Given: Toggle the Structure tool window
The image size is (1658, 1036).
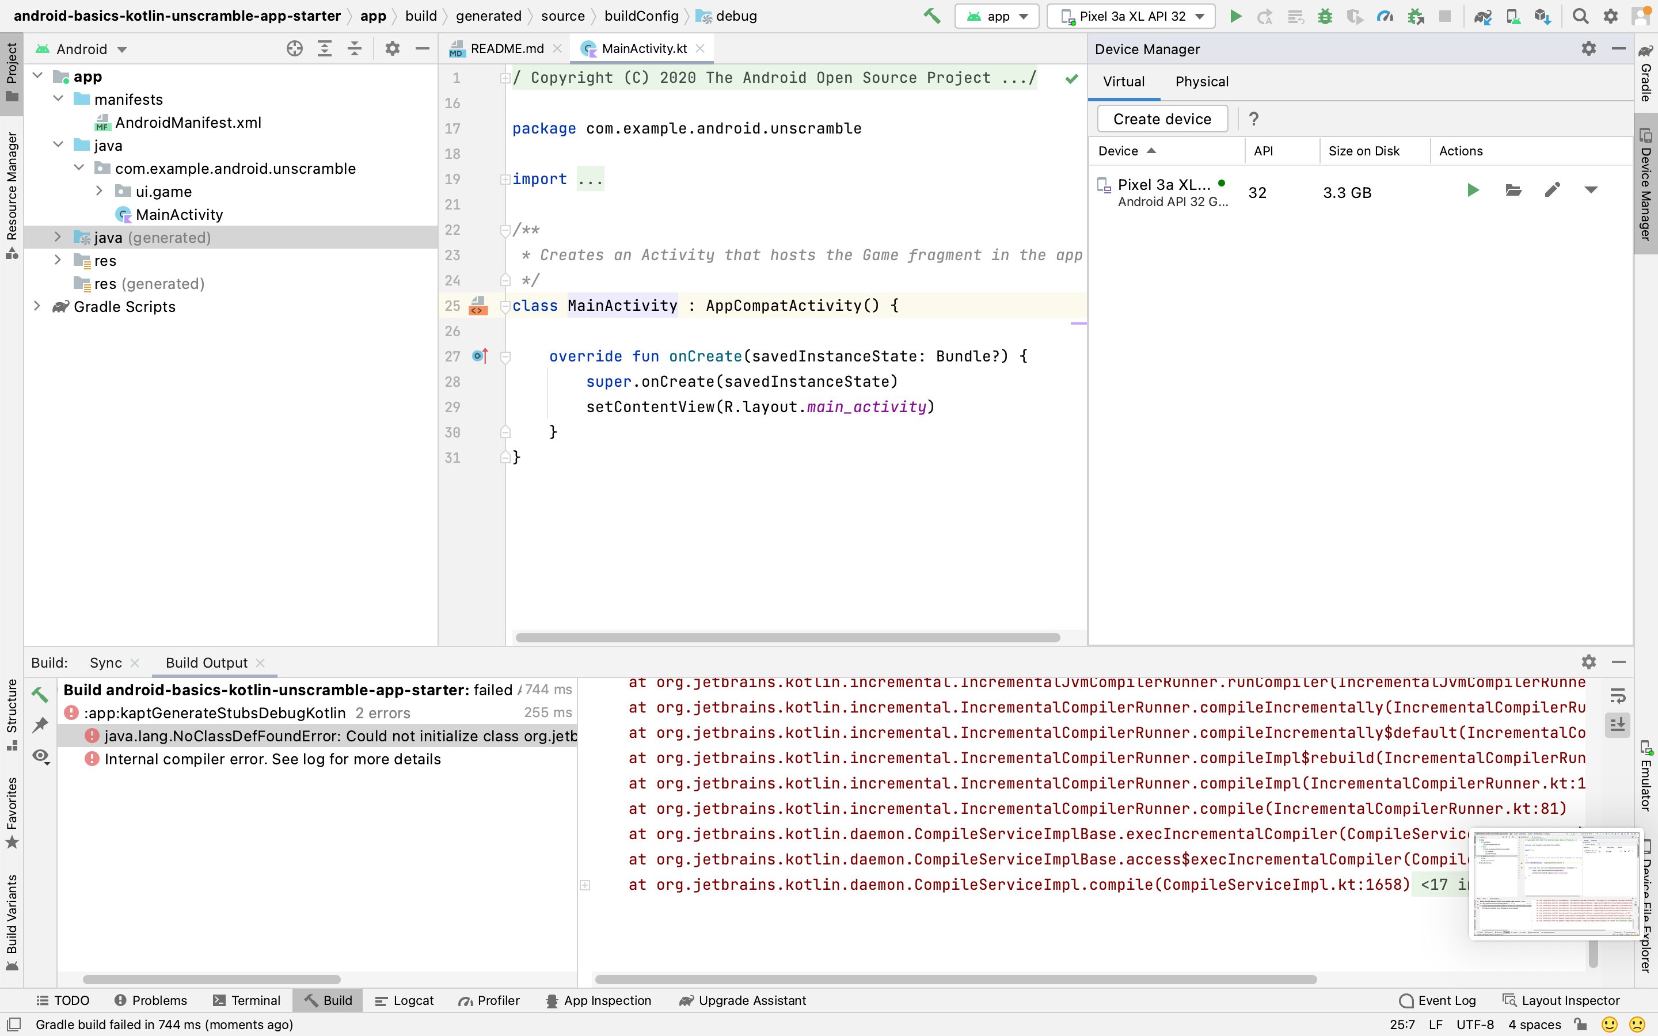Looking at the screenshot, I should (x=12, y=714).
